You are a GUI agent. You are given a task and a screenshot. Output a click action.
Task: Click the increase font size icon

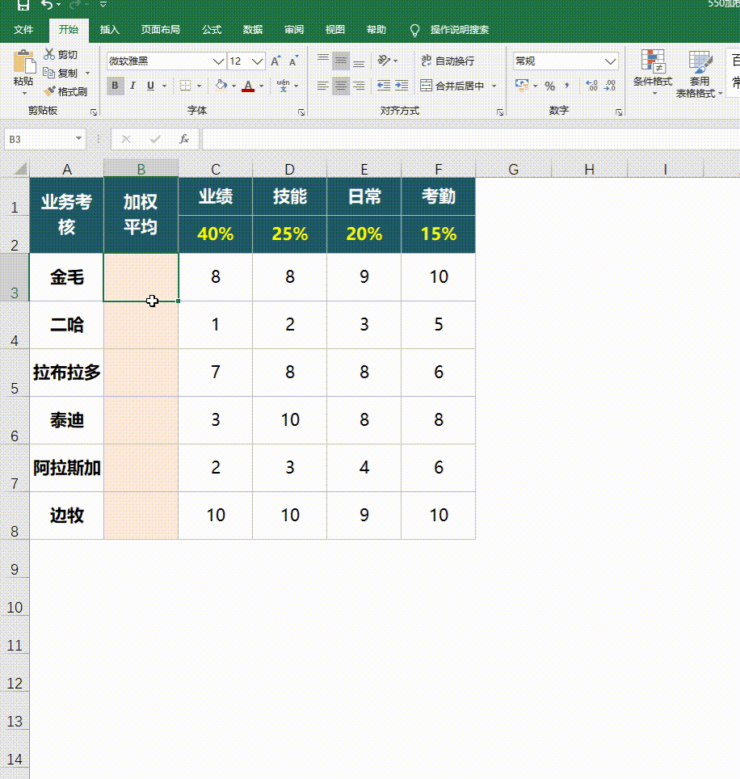[275, 61]
